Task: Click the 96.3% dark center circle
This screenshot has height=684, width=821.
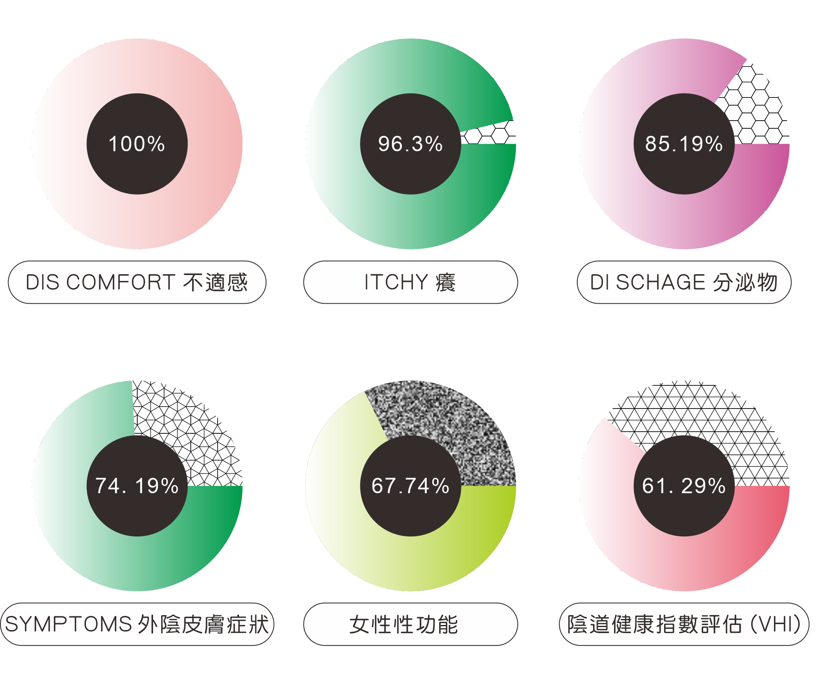Action: 410,144
